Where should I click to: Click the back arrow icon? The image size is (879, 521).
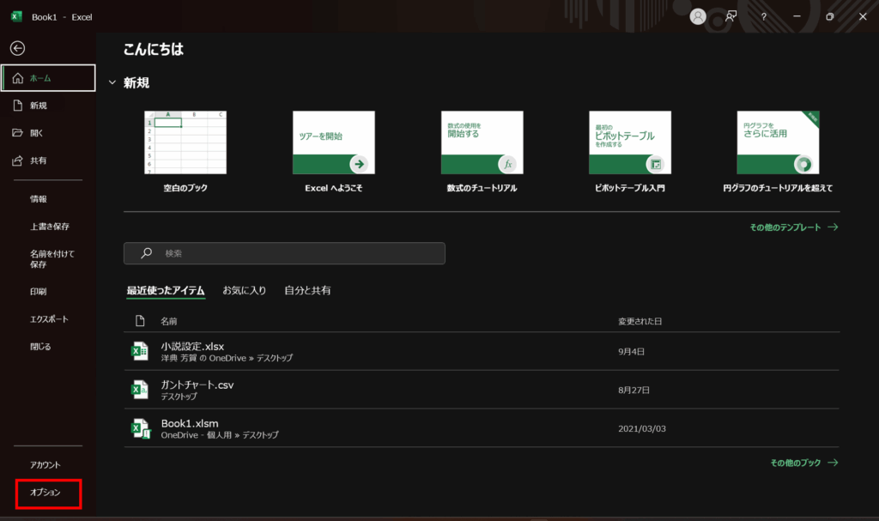coord(17,49)
